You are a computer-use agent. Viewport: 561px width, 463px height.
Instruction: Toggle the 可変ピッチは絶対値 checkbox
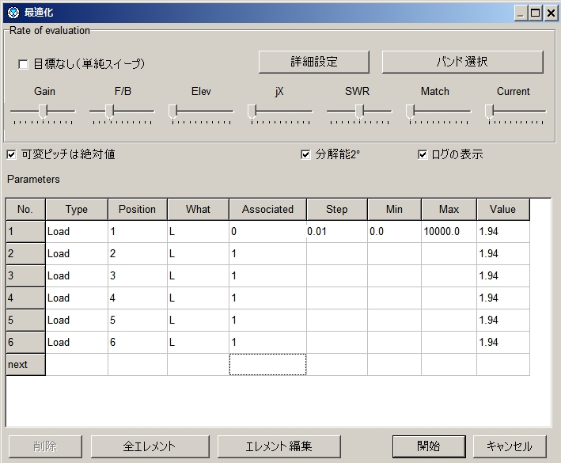11,154
